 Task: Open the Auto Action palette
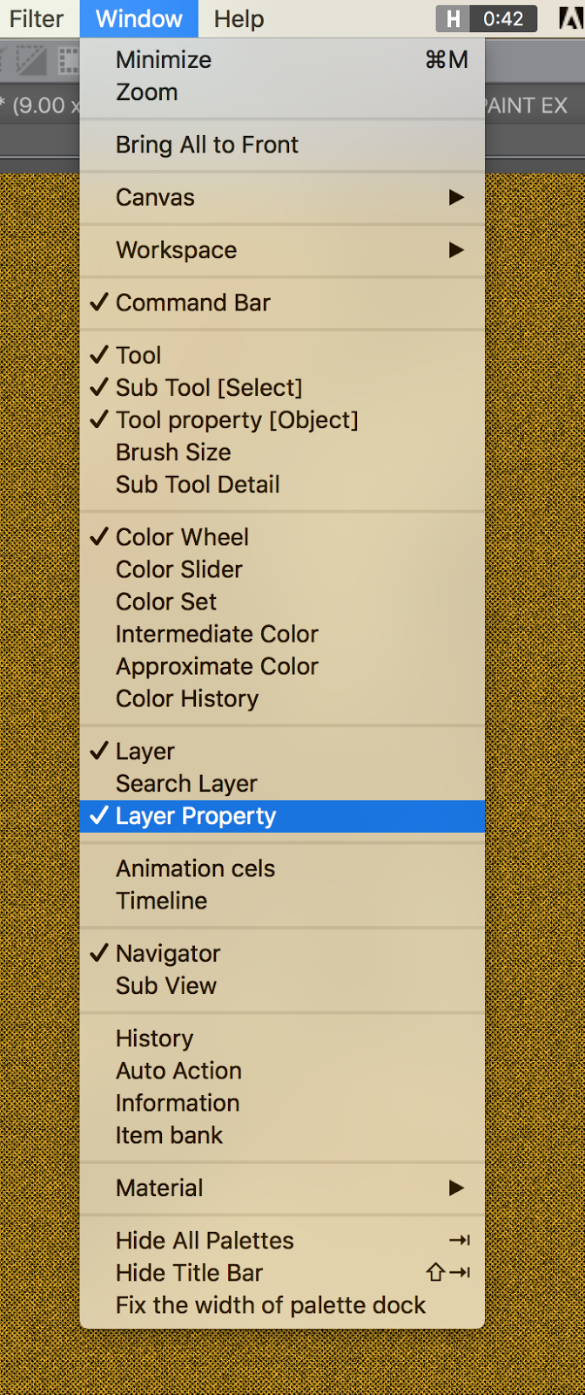pyautogui.click(x=178, y=1071)
